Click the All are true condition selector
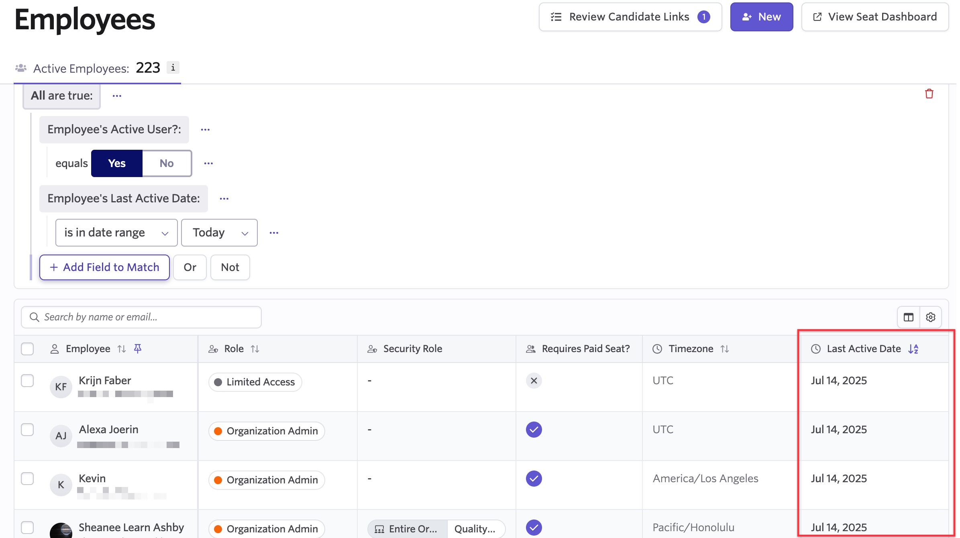Screen dimensions: 960x538 (x=62, y=96)
